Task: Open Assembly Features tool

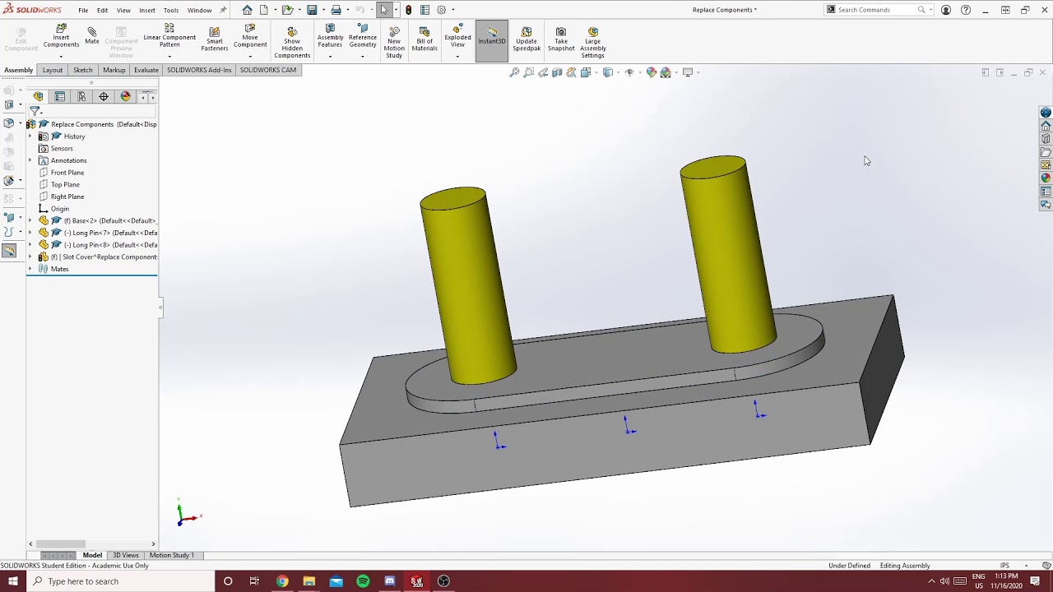Action: pyautogui.click(x=330, y=37)
